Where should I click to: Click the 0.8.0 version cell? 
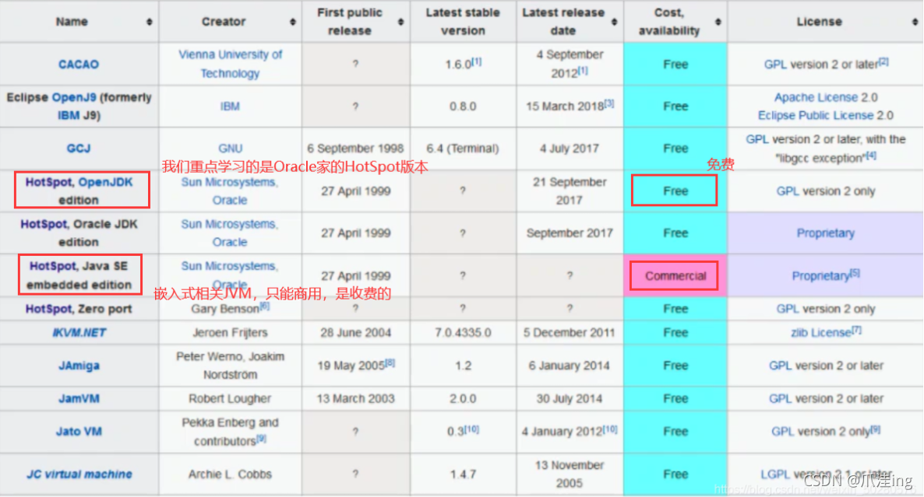[464, 107]
